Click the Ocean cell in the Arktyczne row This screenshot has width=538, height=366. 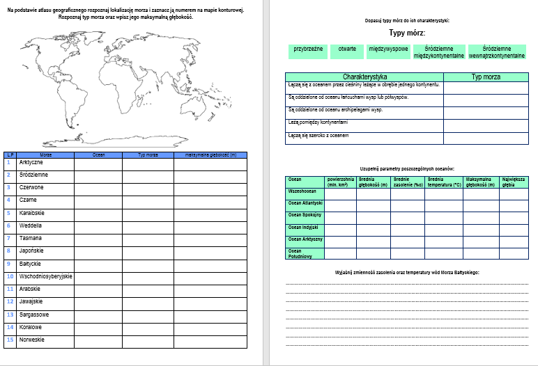coord(98,163)
